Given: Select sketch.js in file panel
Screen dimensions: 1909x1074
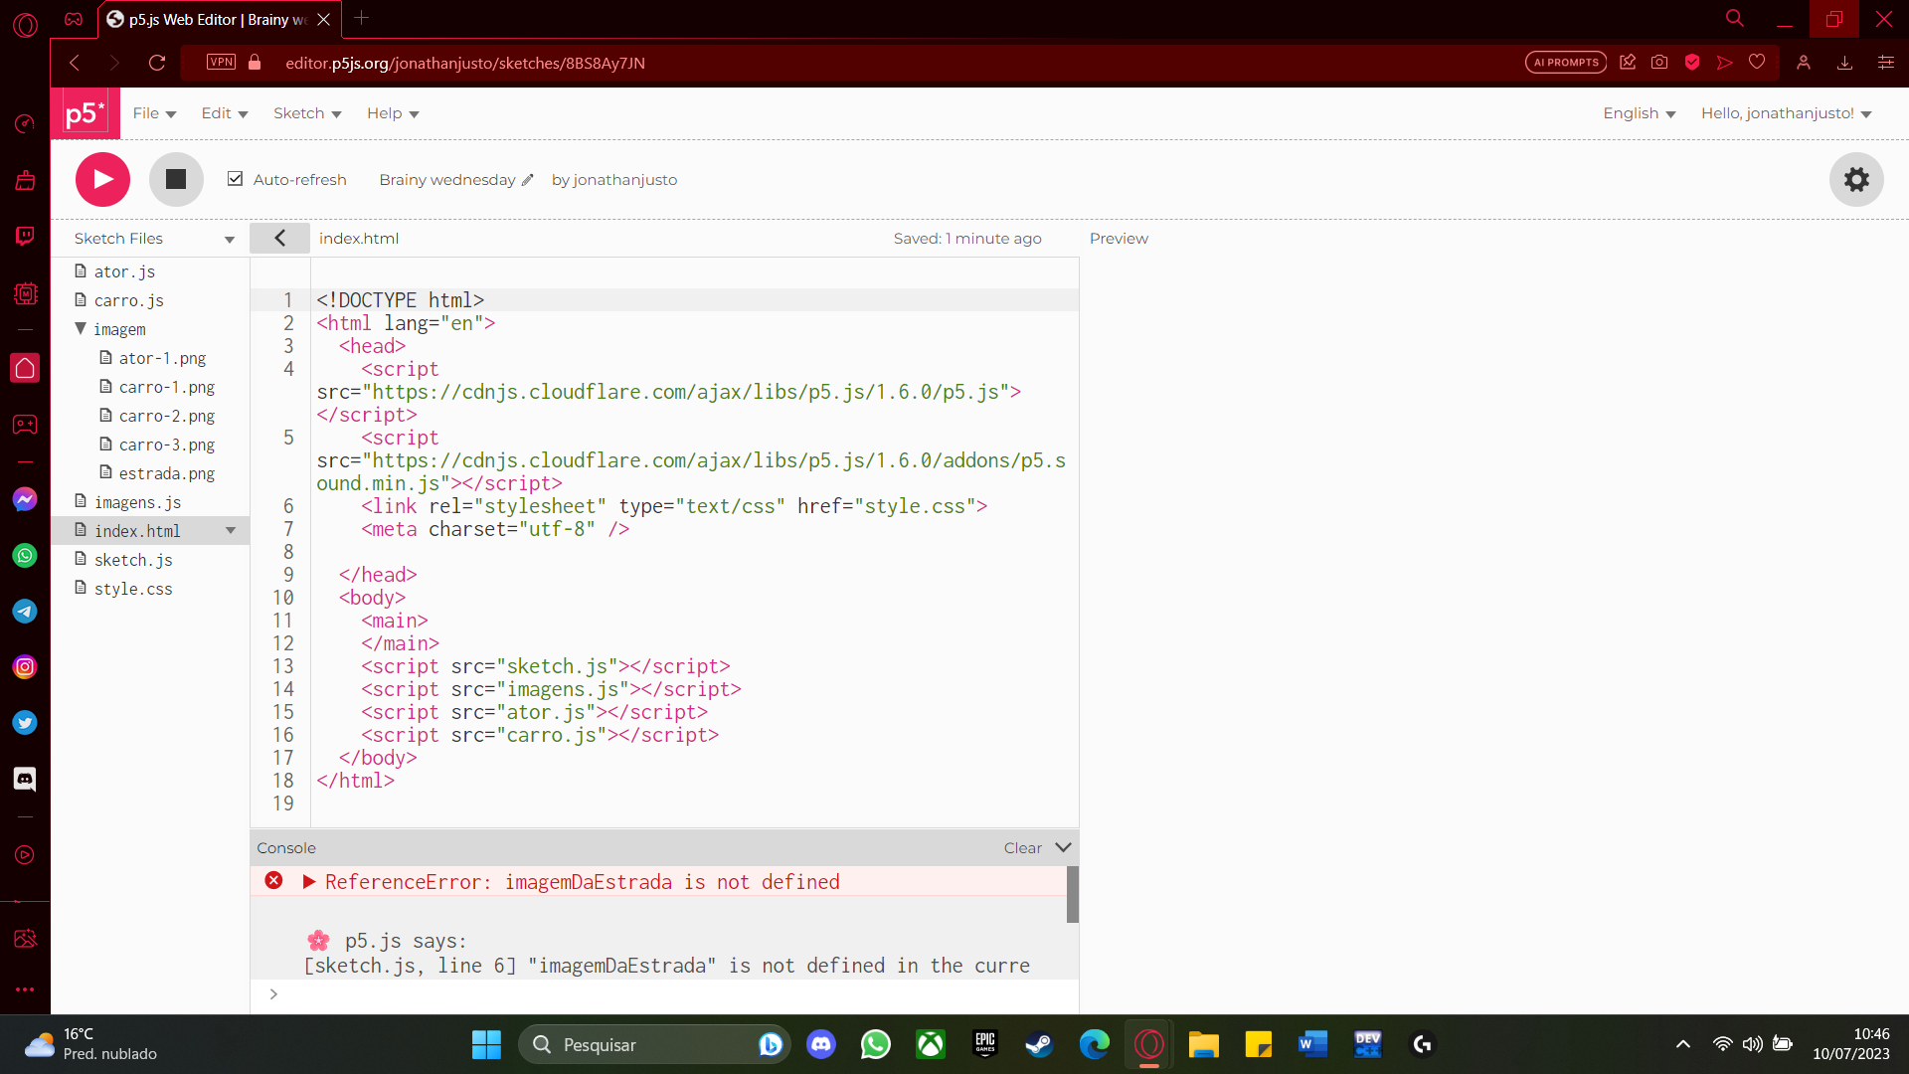Looking at the screenshot, I should [132, 559].
